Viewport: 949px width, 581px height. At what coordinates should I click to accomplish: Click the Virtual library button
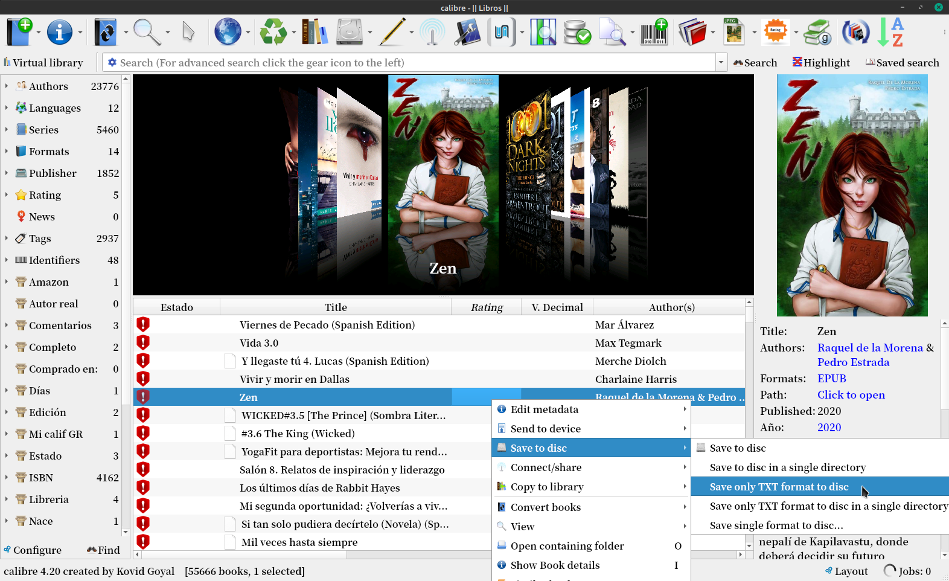(x=43, y=62)
